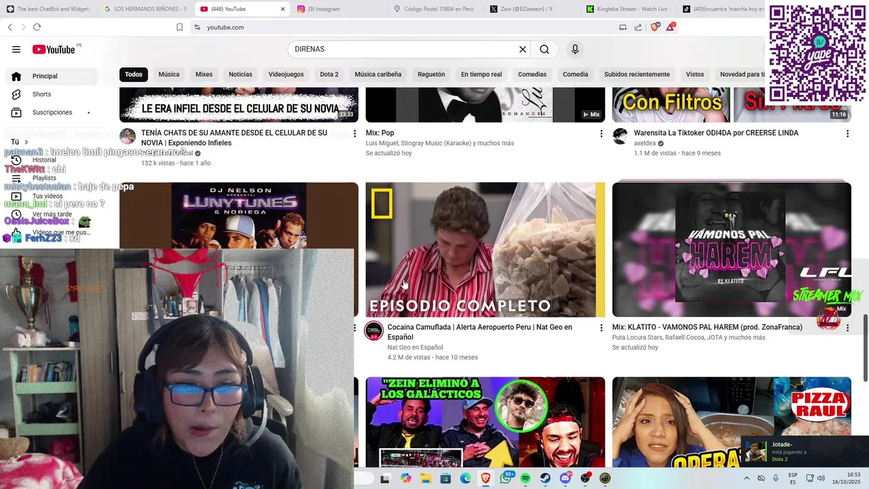Close the (446) YouTube browser tab

[x=282, y=9]
